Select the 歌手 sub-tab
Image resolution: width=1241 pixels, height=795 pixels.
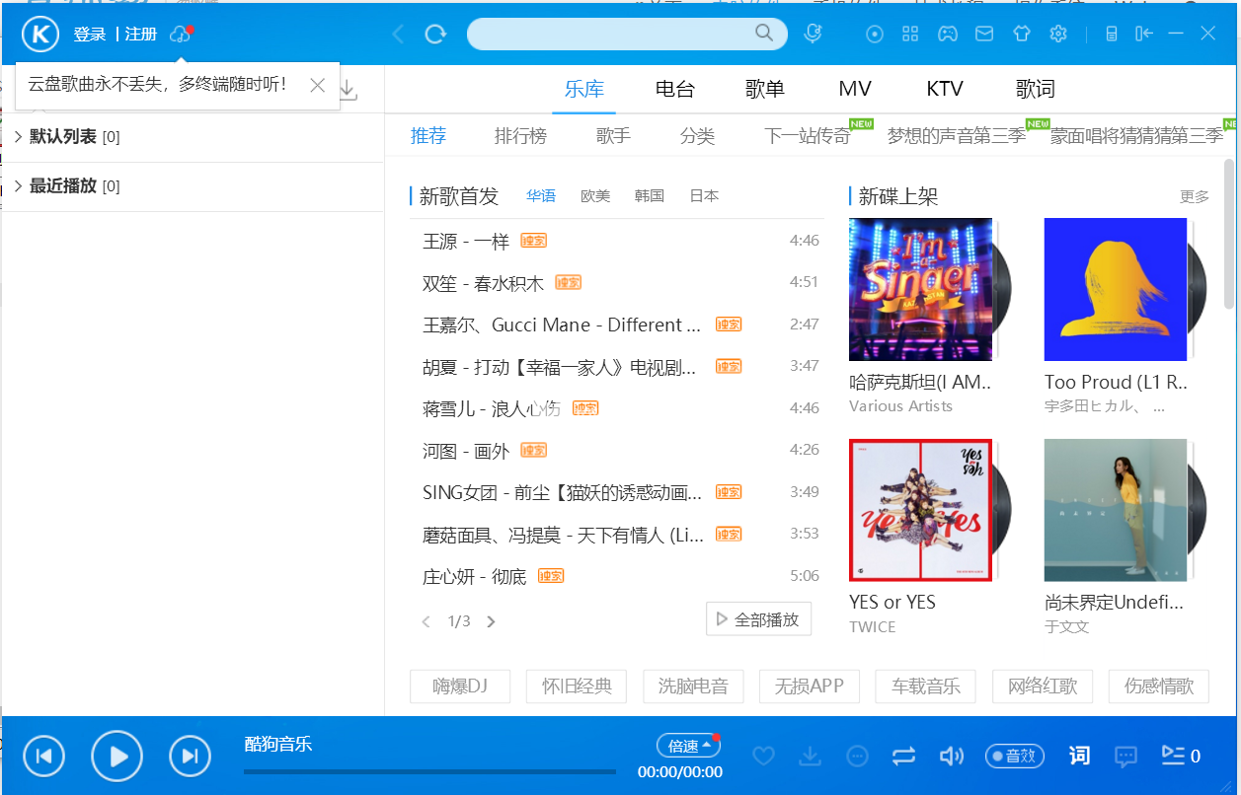point(613,136)
